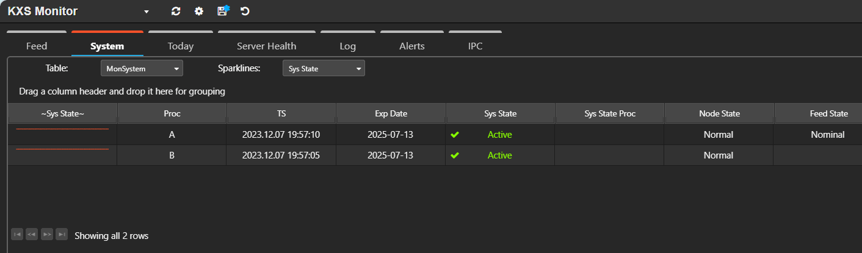Click timestamp '2023.12.07 19:57:05'
The height and width of the screenshot is (253, 862).
(x=281, y=155)
